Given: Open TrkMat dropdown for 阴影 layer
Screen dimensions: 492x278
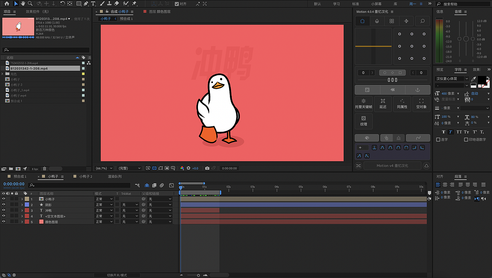Looking at the screenshot, I should [x=130, y=205].
